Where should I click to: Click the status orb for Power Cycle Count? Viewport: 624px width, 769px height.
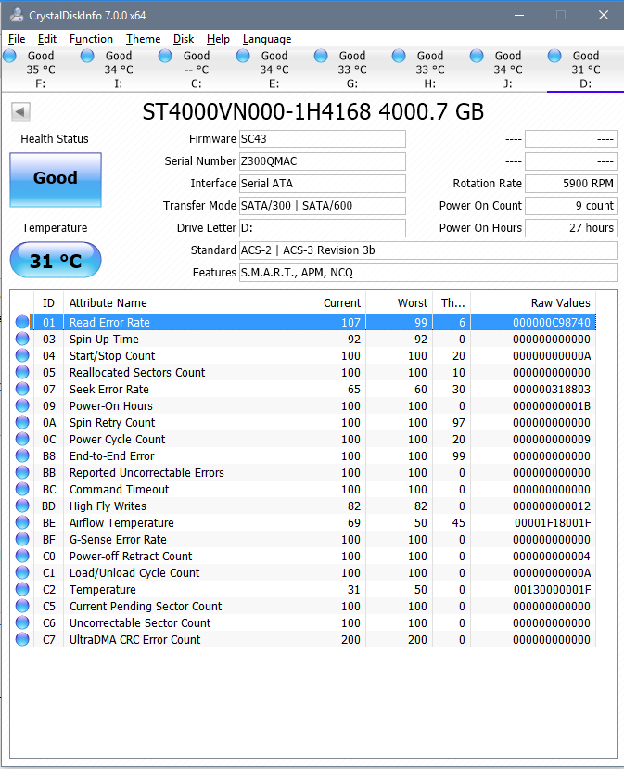point(22,439)
